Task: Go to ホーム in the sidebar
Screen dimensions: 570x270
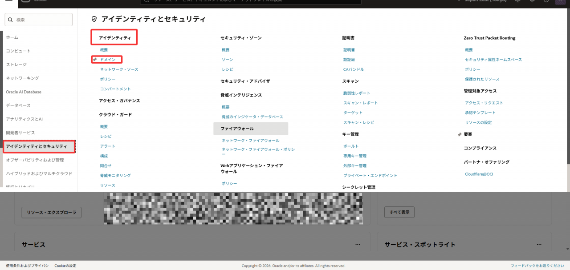Action: point(12,37)
